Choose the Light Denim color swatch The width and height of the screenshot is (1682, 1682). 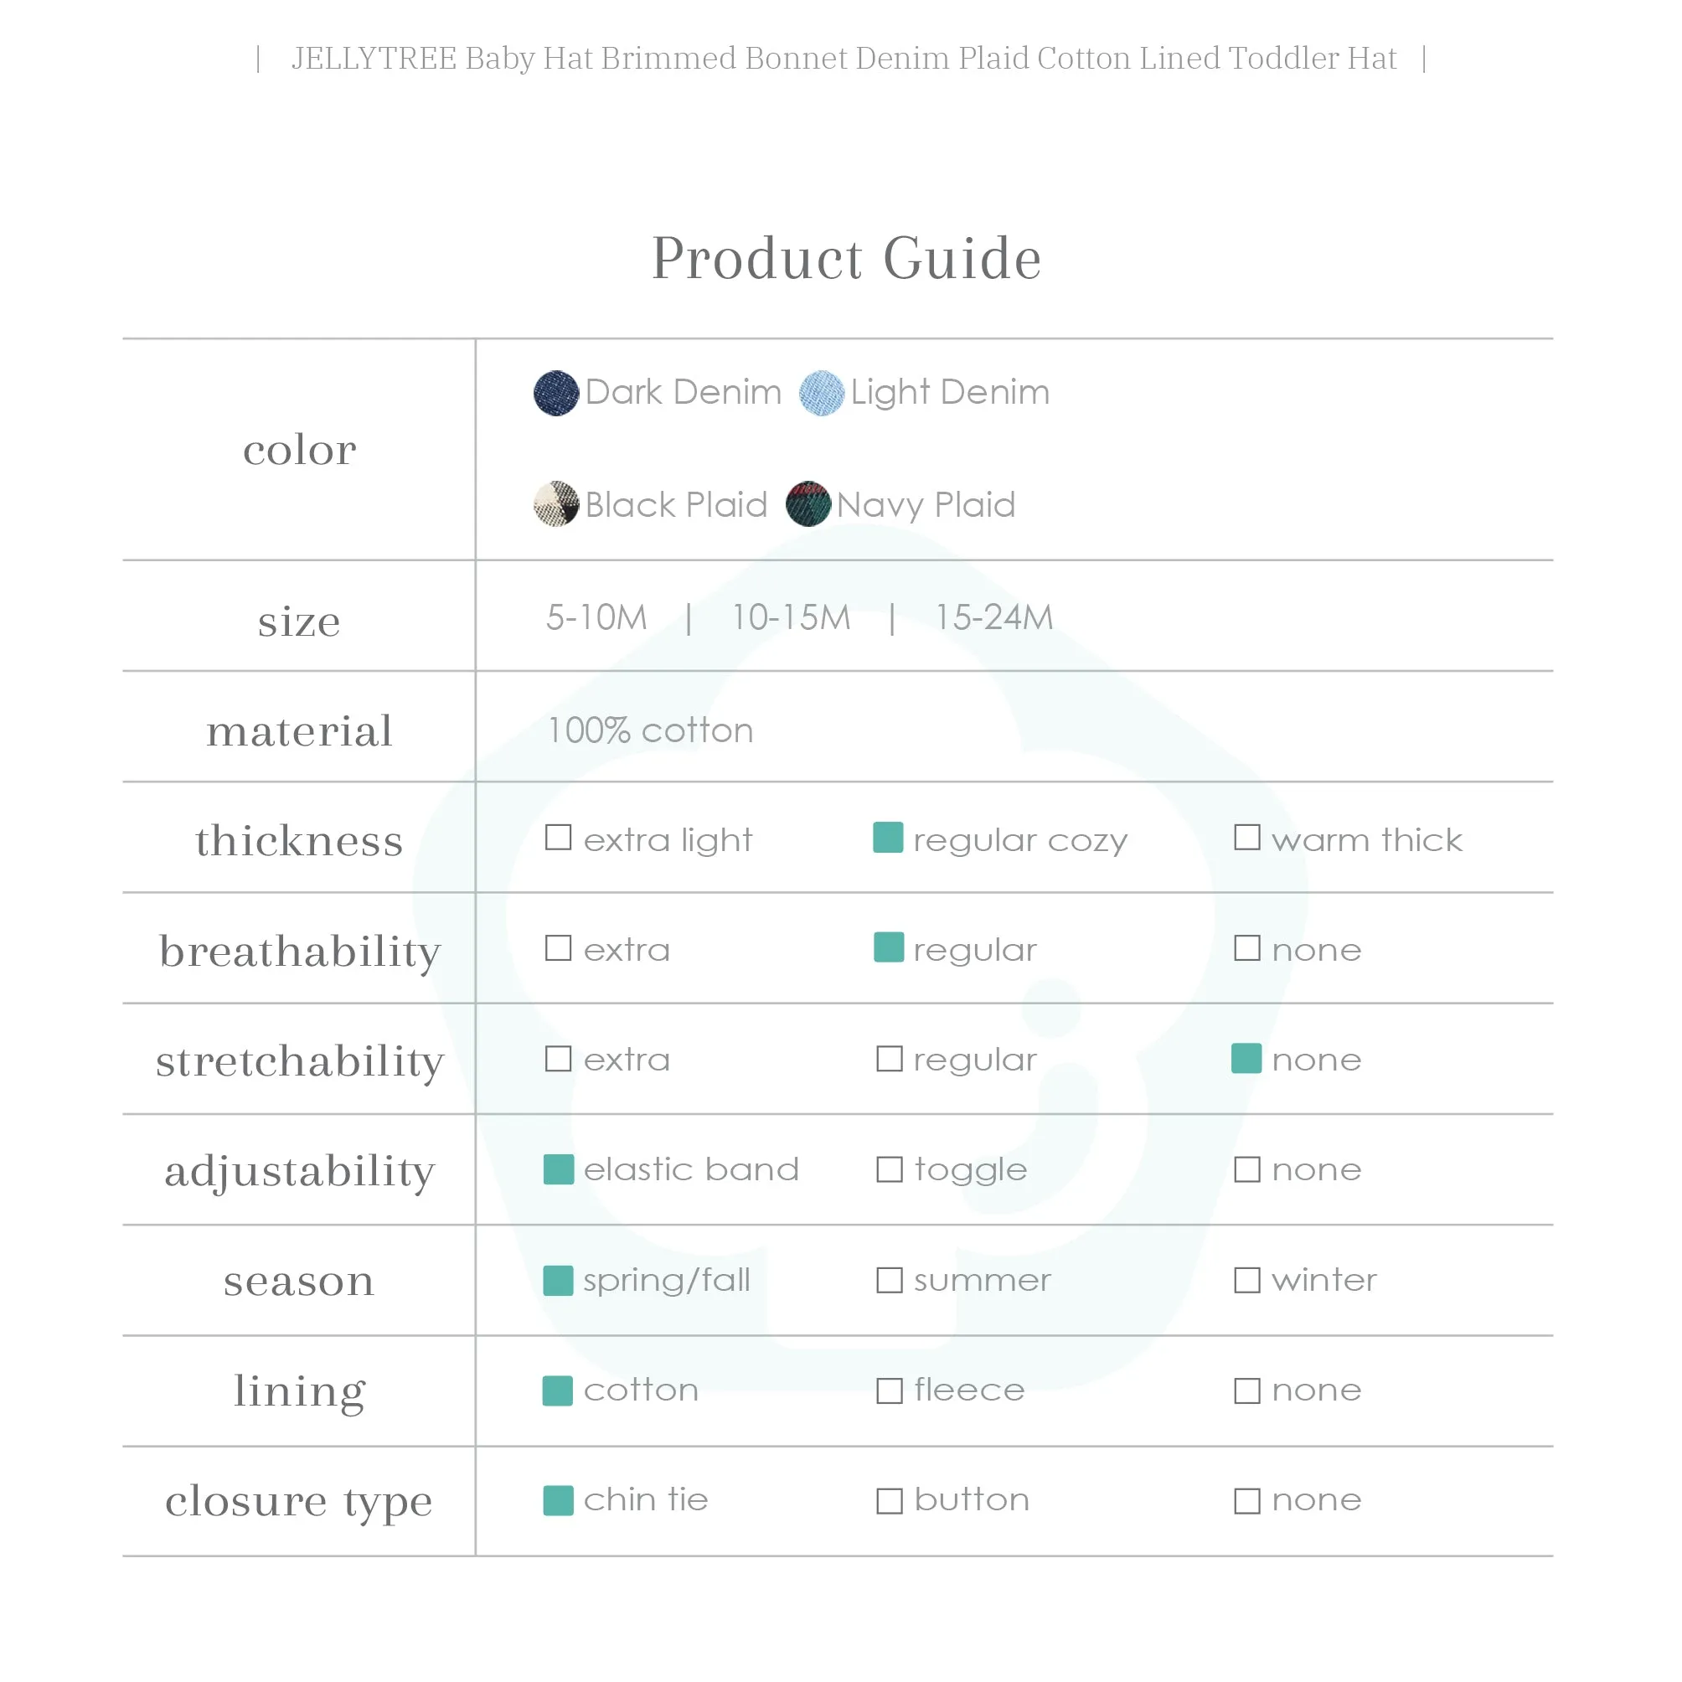pyautogui.click(x=822, y=394)
